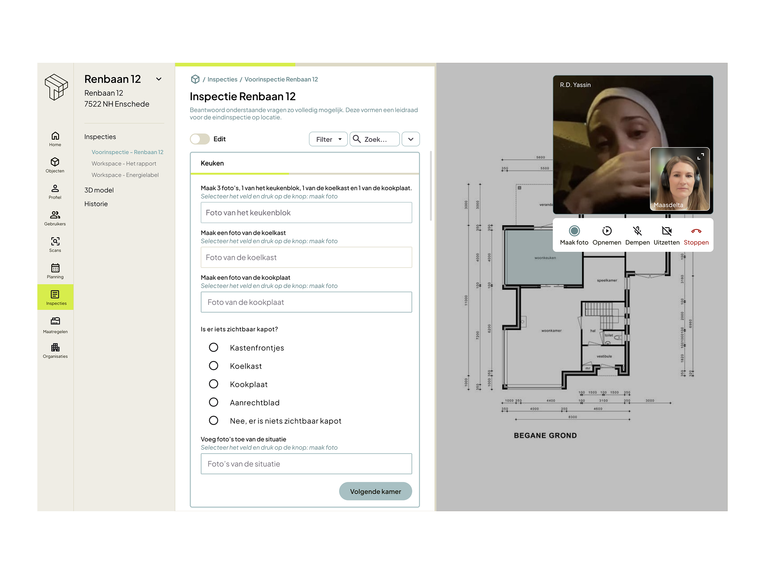Click the form panel vertical scrollbar

click(x=431, y=186)
